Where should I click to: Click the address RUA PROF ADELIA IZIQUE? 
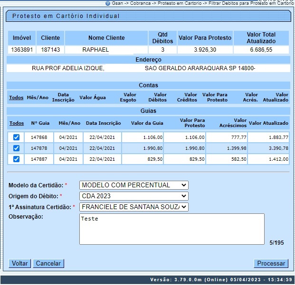(68, 68)
